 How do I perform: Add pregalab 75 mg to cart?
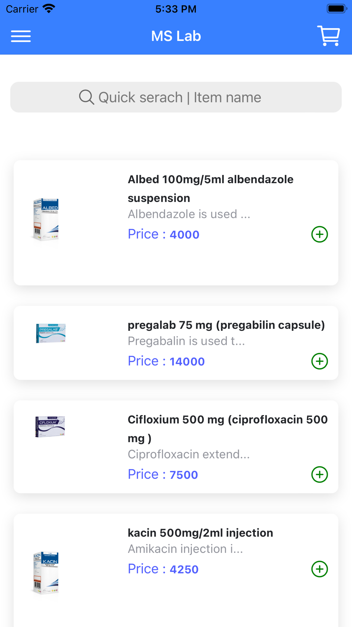[319, 361]
